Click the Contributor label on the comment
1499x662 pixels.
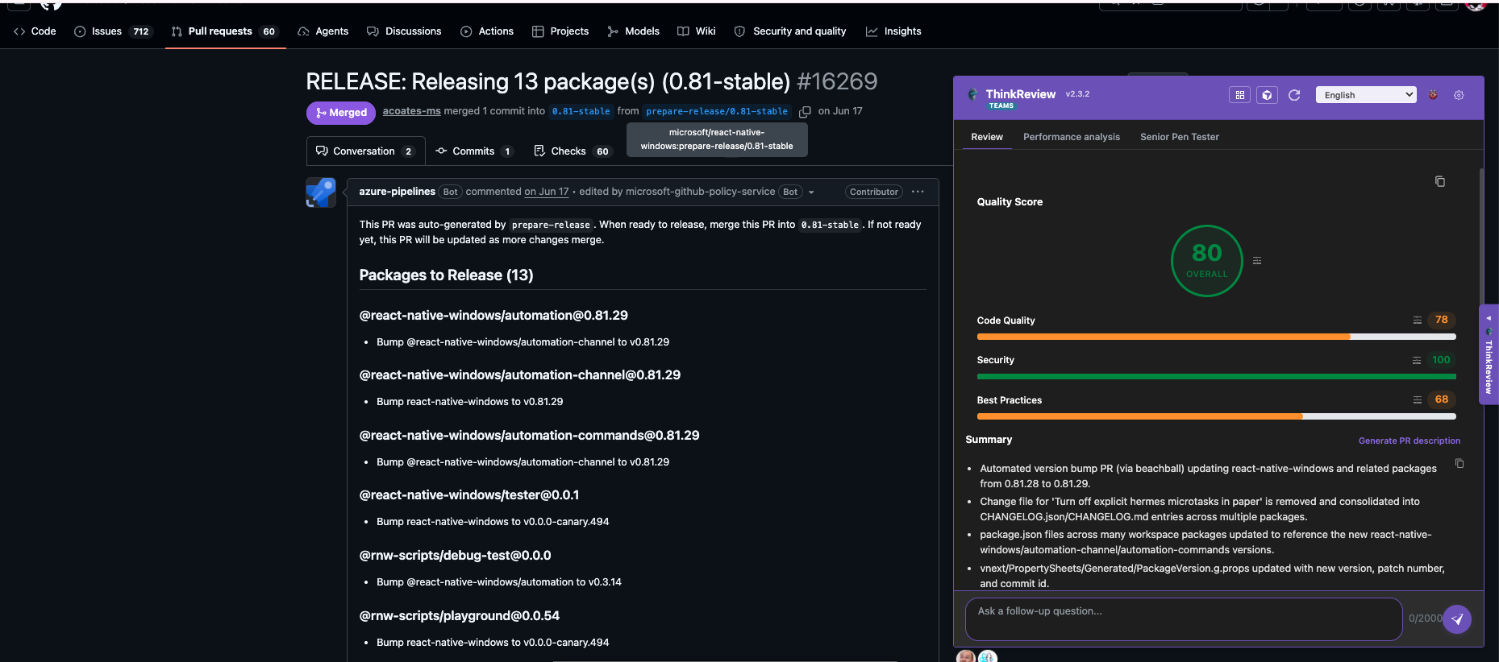[873, 192]
